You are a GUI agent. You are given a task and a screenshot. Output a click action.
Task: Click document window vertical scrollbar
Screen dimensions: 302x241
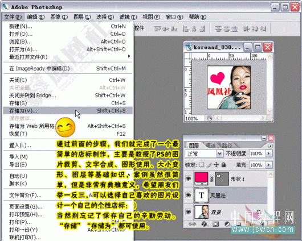click(x=270, y=84)
